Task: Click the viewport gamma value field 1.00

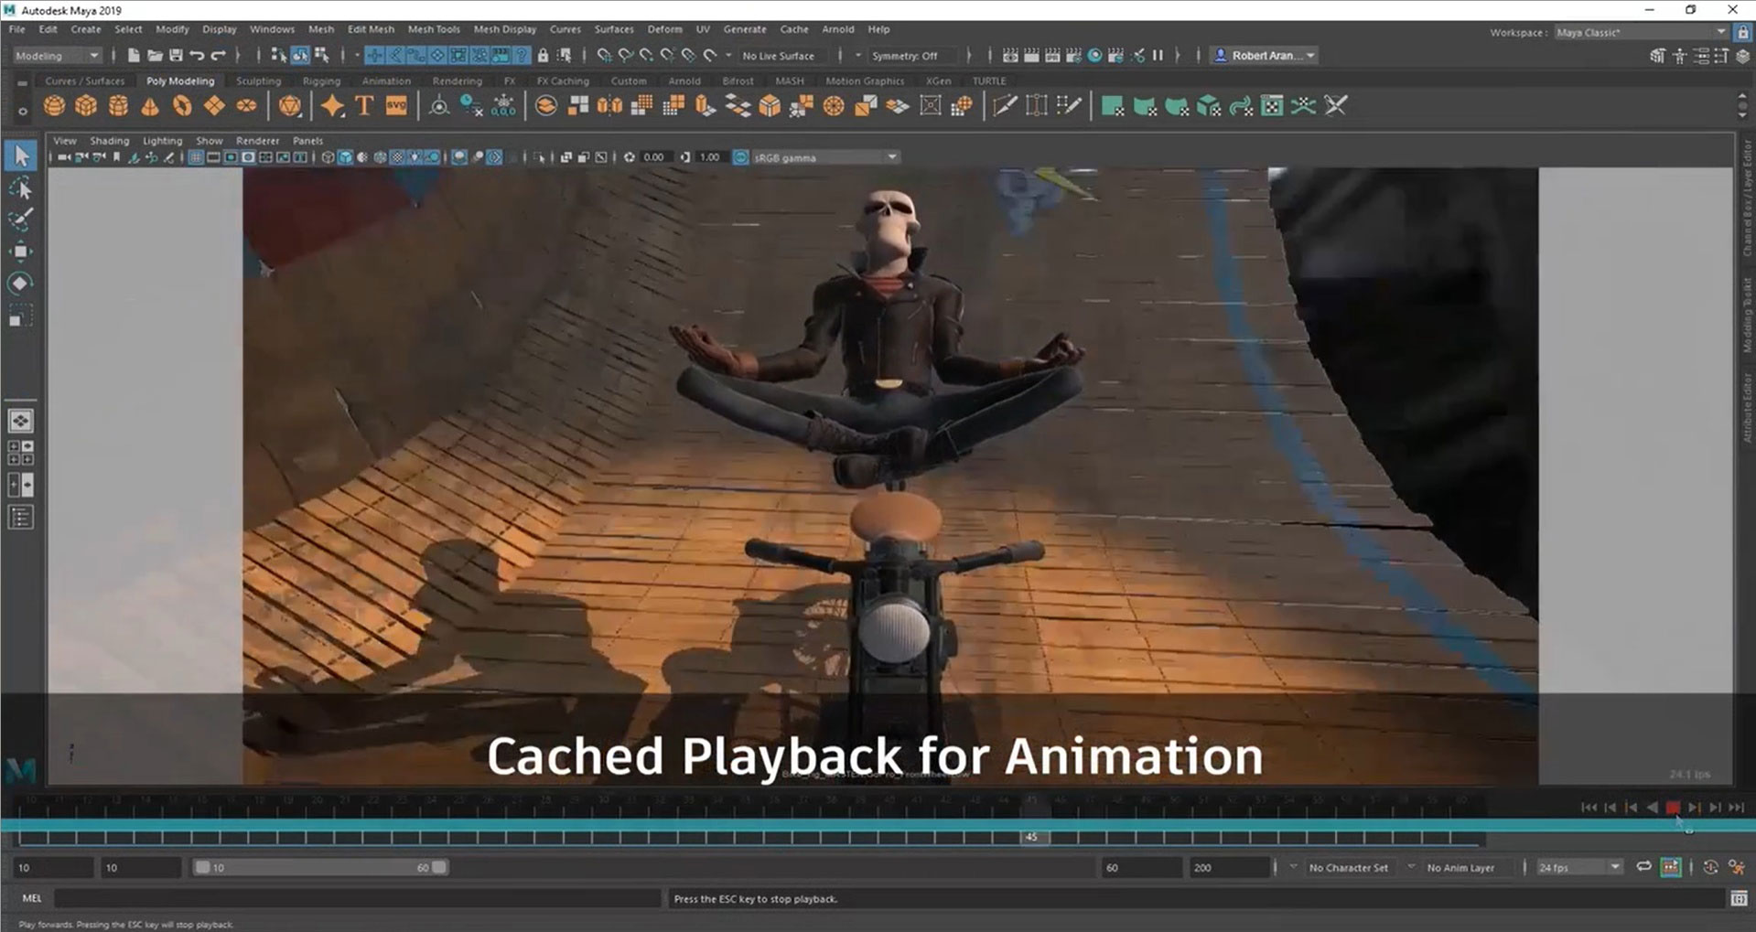Action: [709, 157]
